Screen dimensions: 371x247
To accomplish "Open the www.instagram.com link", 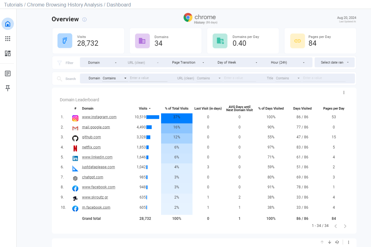I will pyautogui.click(x=99, y=117).
